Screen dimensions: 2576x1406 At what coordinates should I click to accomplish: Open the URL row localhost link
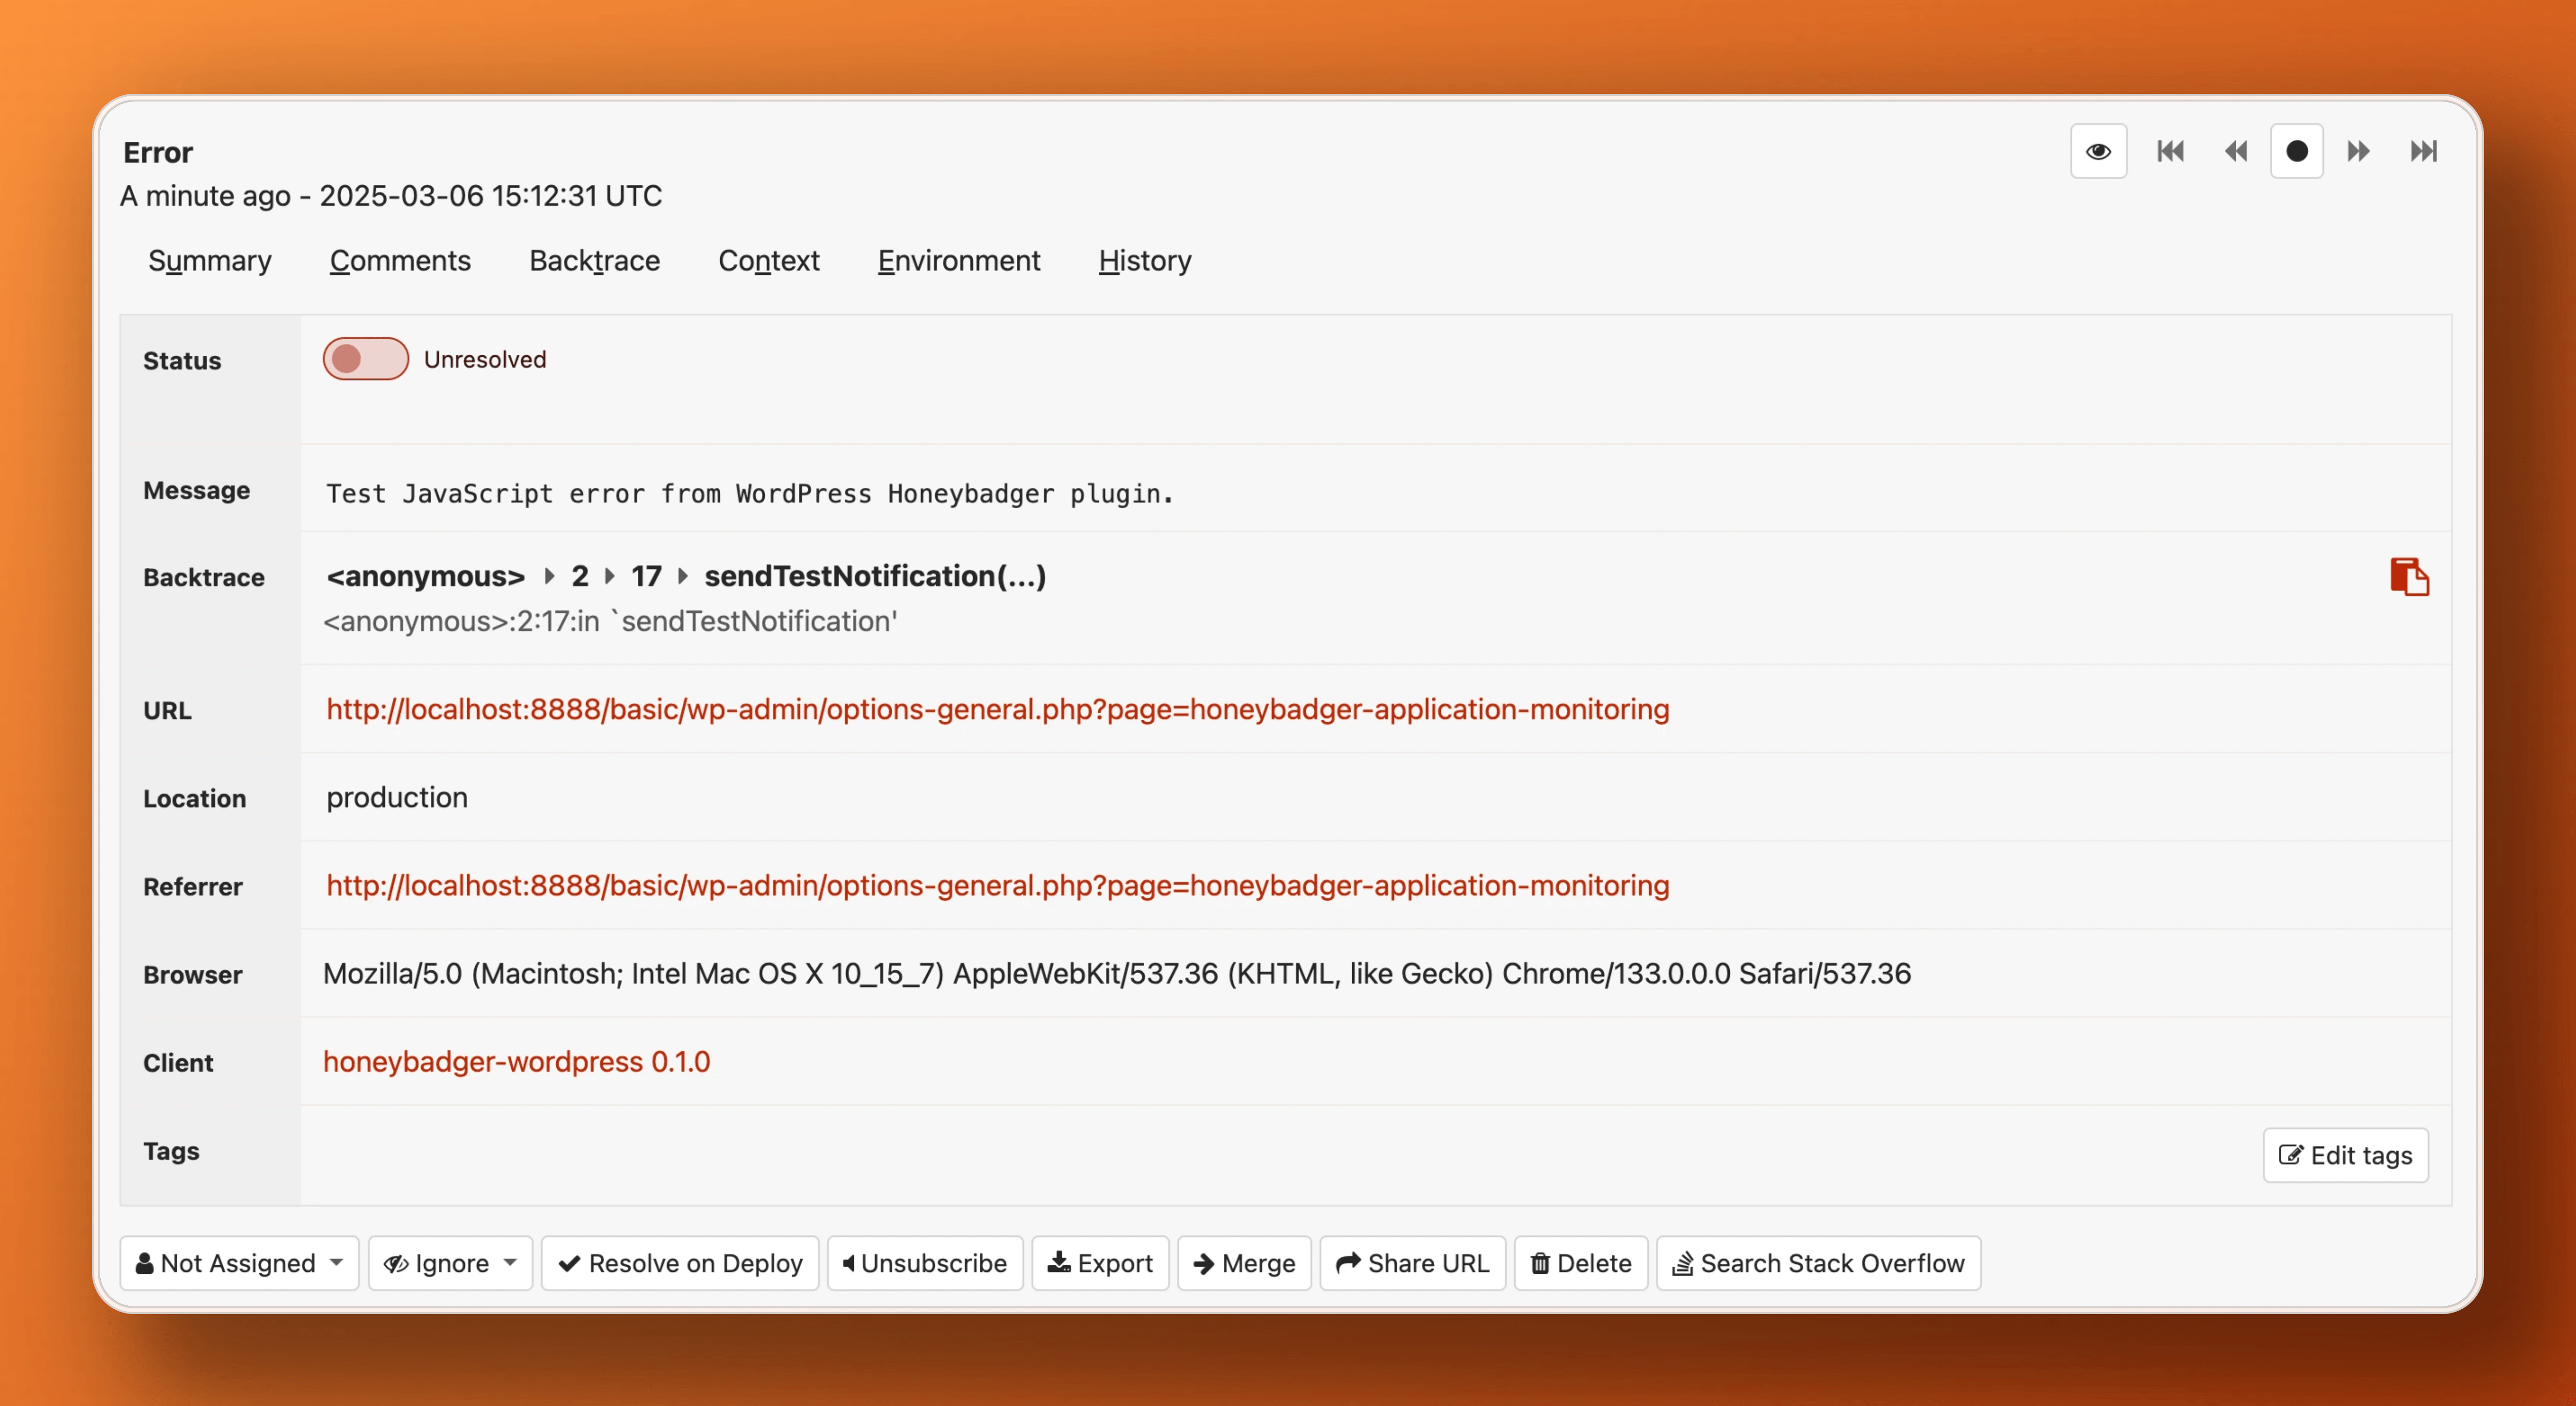[x=997, y=710]
